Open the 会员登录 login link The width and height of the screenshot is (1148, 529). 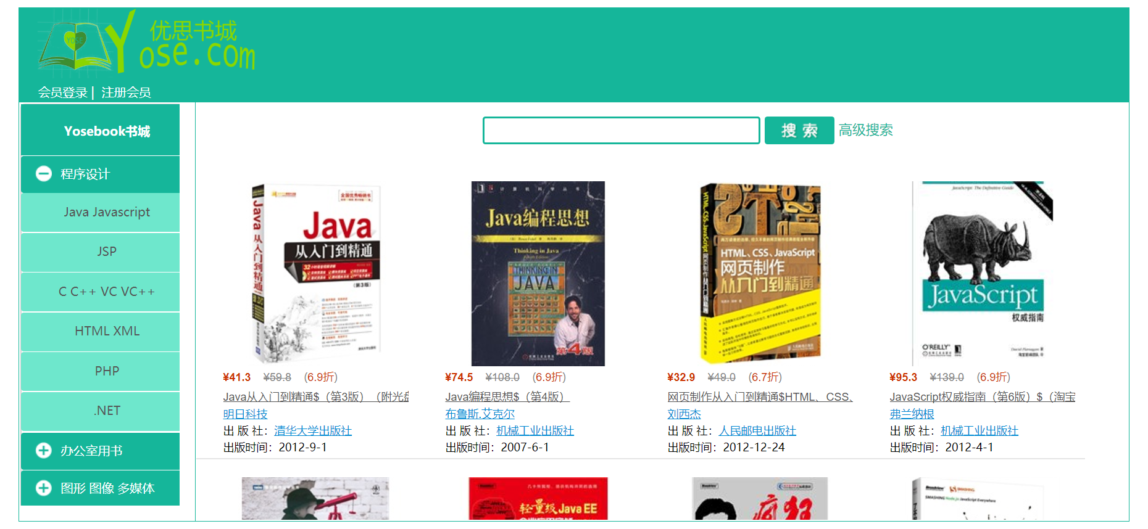tap(62, 92)
